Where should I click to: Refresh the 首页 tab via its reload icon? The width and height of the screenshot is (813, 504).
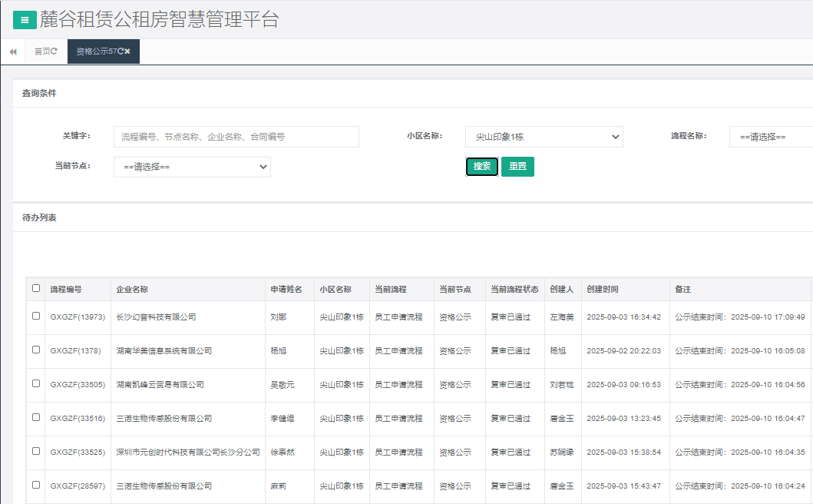(x=54, y=51)
